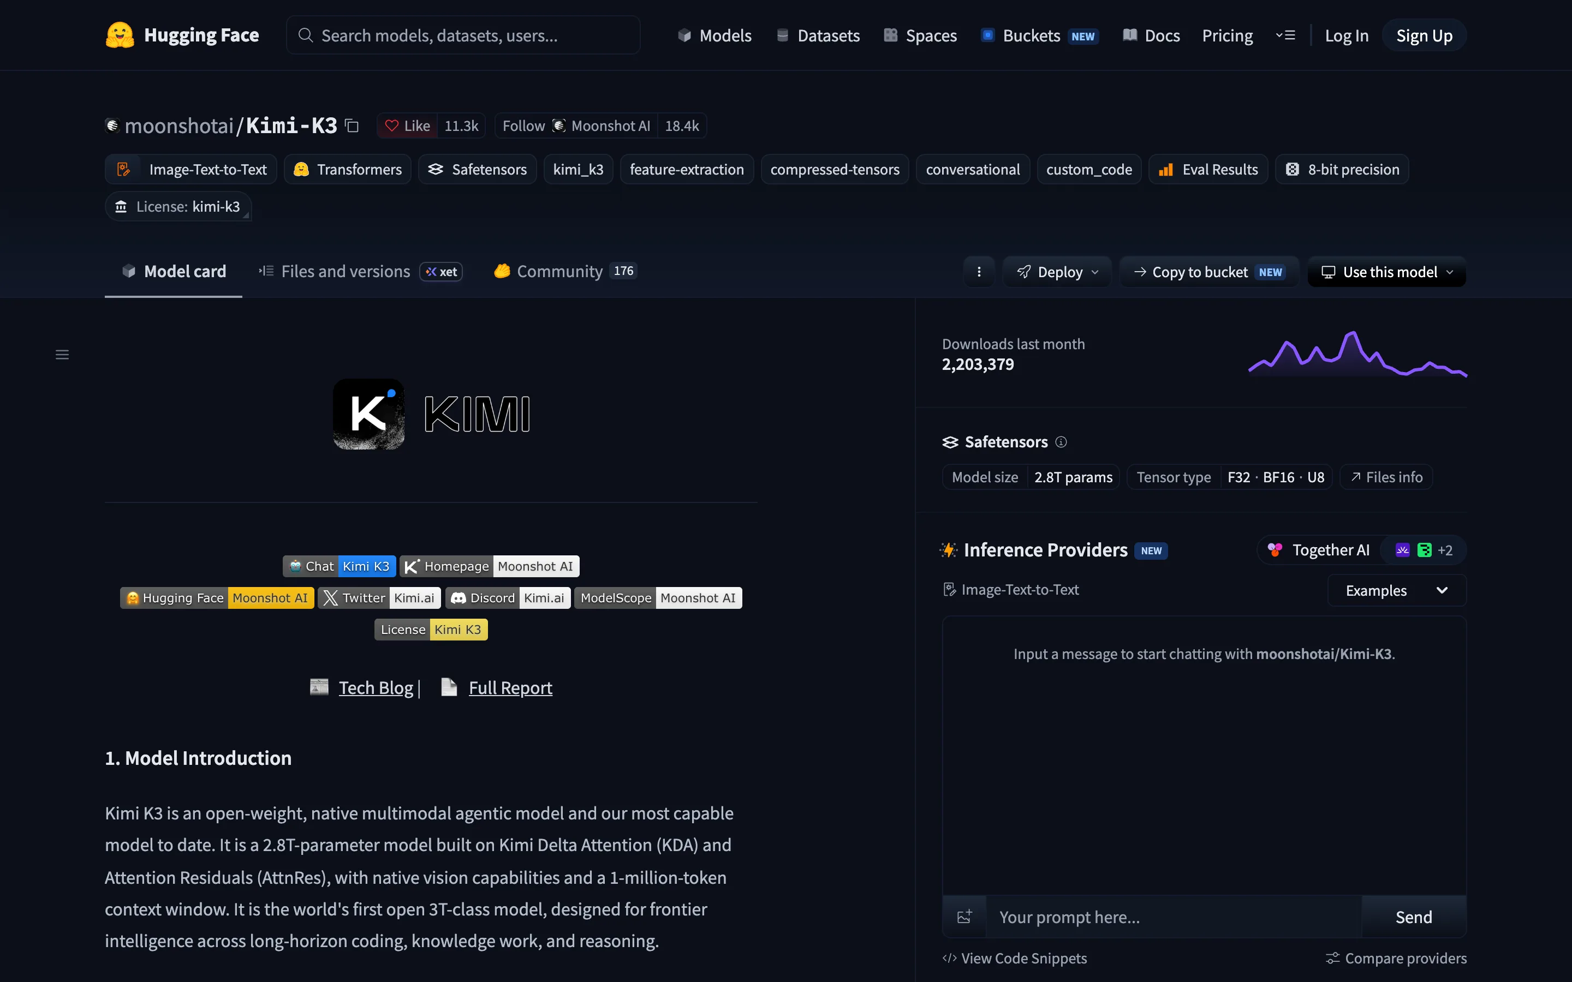
Task: Expand the Use this model dropdown
Action: [1387, 272]
